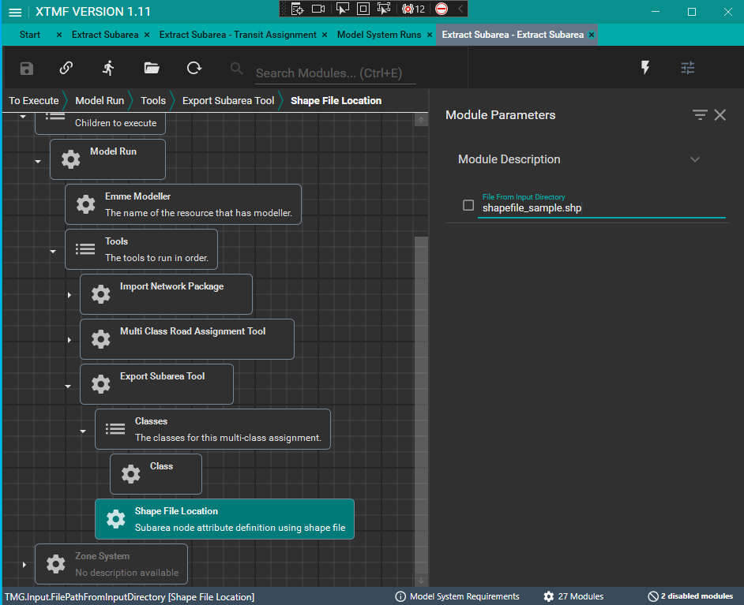Image resolution: width=744 pixels, height=605 pixels.
Task: Go to Model Run breadcrumb
Action: 100,100
